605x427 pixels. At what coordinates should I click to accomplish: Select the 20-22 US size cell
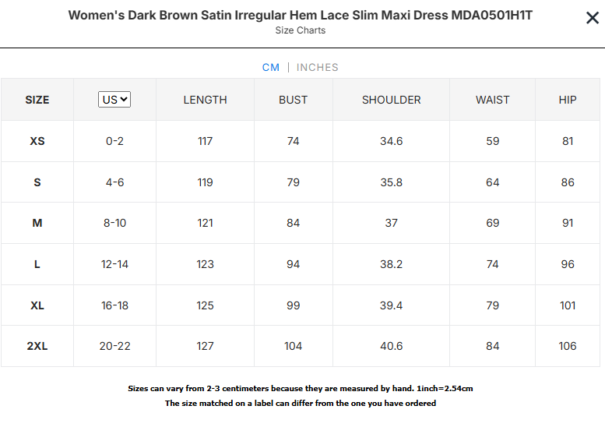(x=114, y=346)
